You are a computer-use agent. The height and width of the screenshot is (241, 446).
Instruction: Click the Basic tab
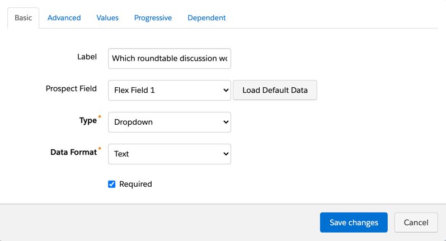[x=23, y=18]
